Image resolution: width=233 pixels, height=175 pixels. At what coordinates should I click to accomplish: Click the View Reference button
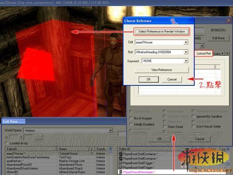[x=162, y=70]
